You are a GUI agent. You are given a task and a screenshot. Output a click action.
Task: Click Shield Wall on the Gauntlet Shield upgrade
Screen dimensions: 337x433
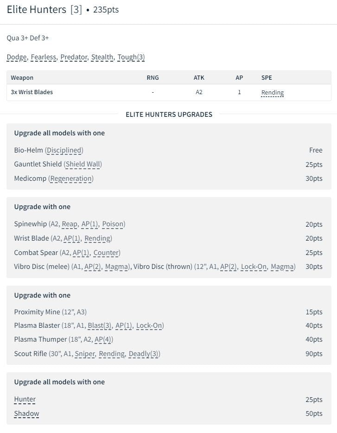coord(83,164)
